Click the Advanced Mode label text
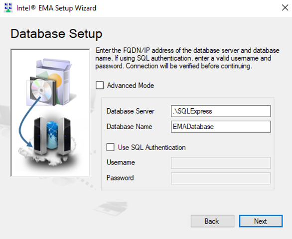The image size is (292, 239). coord(131,85)
